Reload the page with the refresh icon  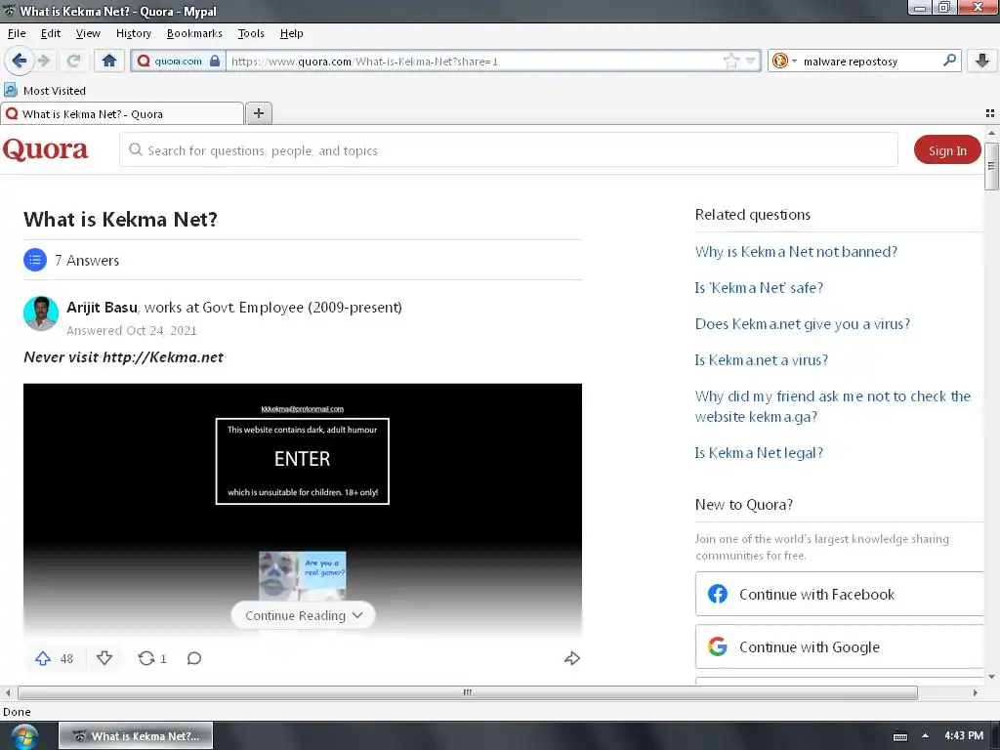coord(73,61)
